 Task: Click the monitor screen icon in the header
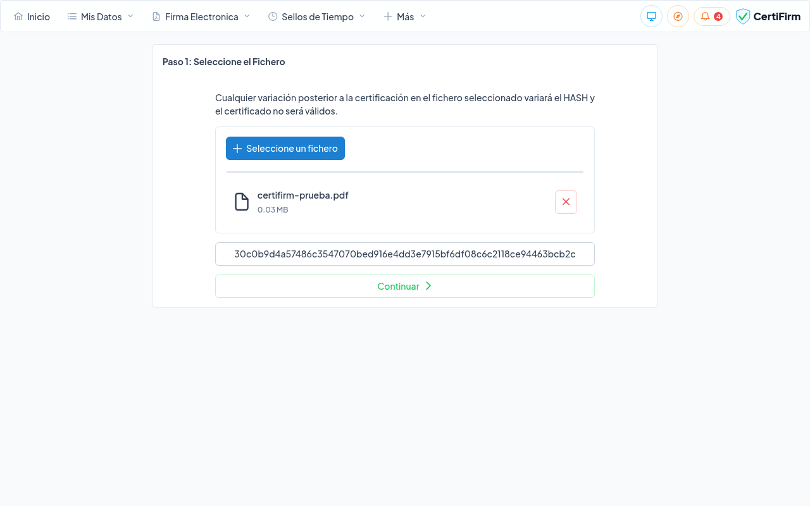pos(651,16)
